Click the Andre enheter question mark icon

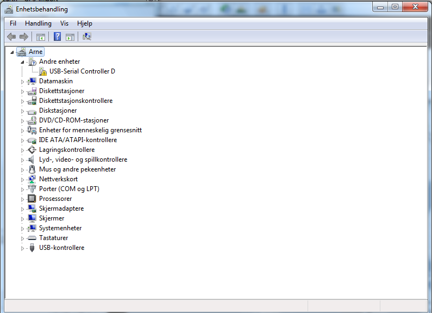(x=32, y=62)
